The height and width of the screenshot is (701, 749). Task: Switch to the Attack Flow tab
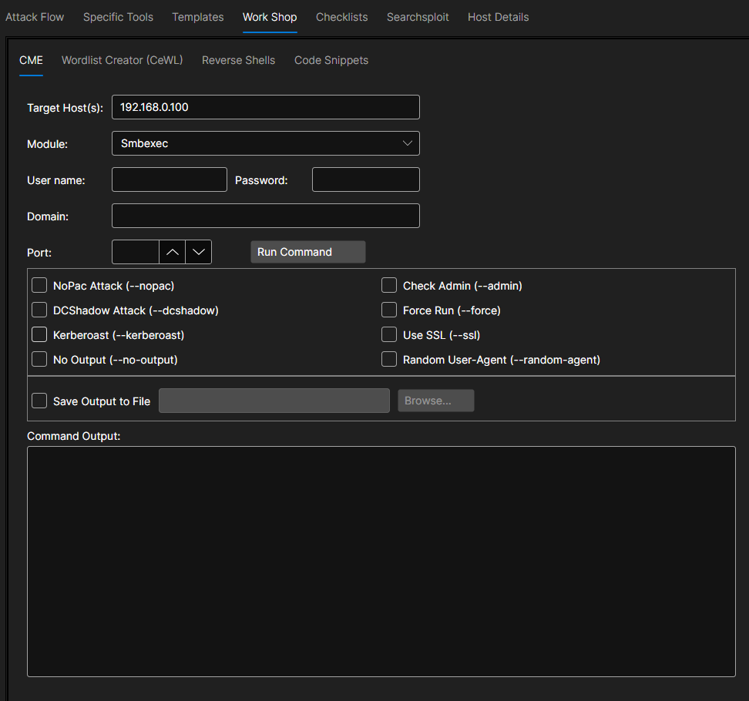point(35,17)
